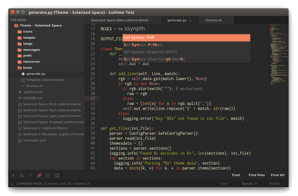
Task: Click icon beside Solarized Space Brick.sublime-theme
Action: click(20, 104)
